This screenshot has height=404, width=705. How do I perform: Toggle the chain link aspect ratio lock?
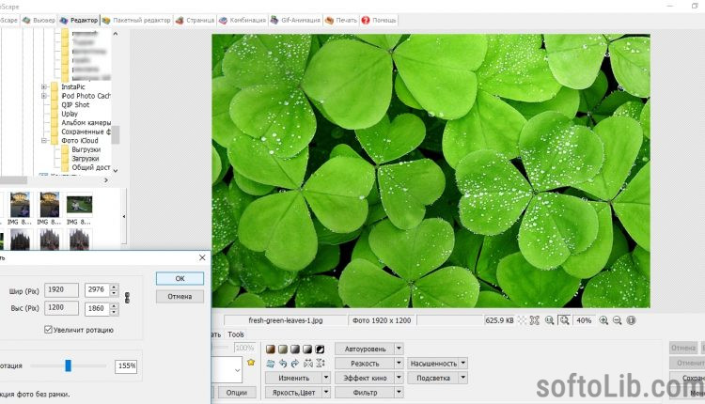[127, 298]
